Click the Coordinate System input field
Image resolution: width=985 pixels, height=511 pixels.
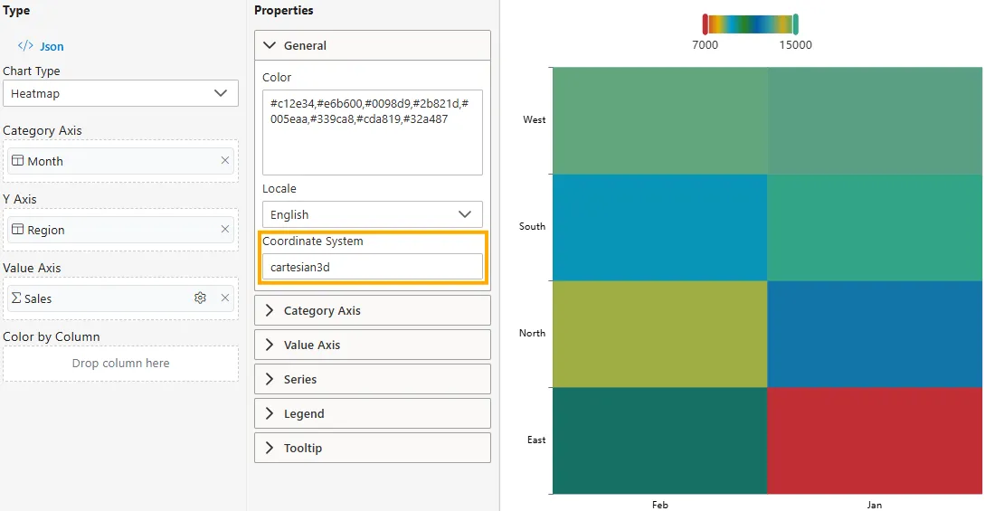pyautogui.click(x=372, y=267)
